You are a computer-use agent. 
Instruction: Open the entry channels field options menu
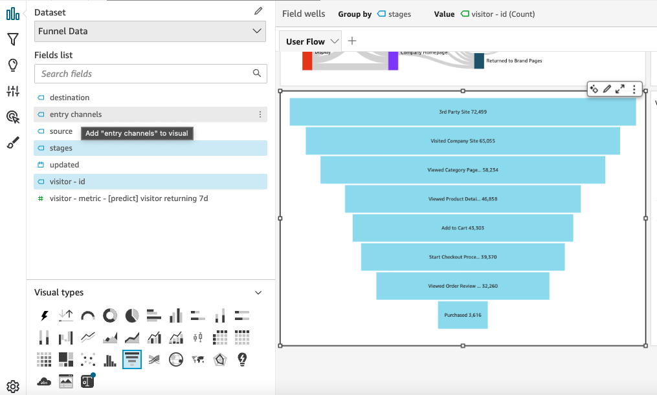point(262,114)
